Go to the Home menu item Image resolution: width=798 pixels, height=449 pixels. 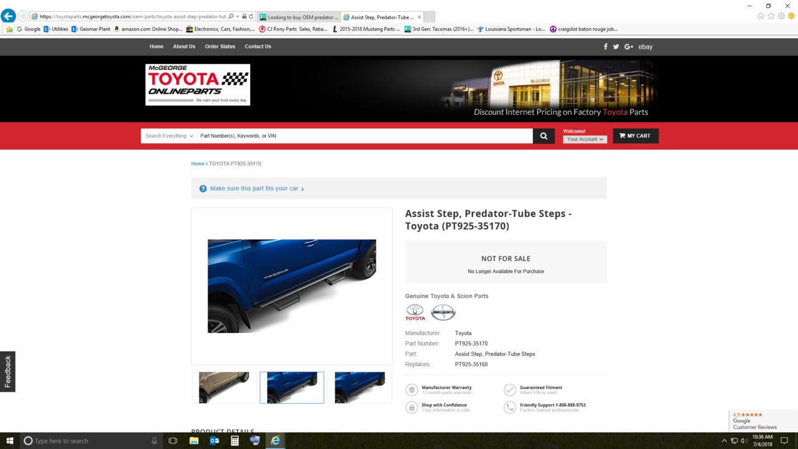[156, 47]
